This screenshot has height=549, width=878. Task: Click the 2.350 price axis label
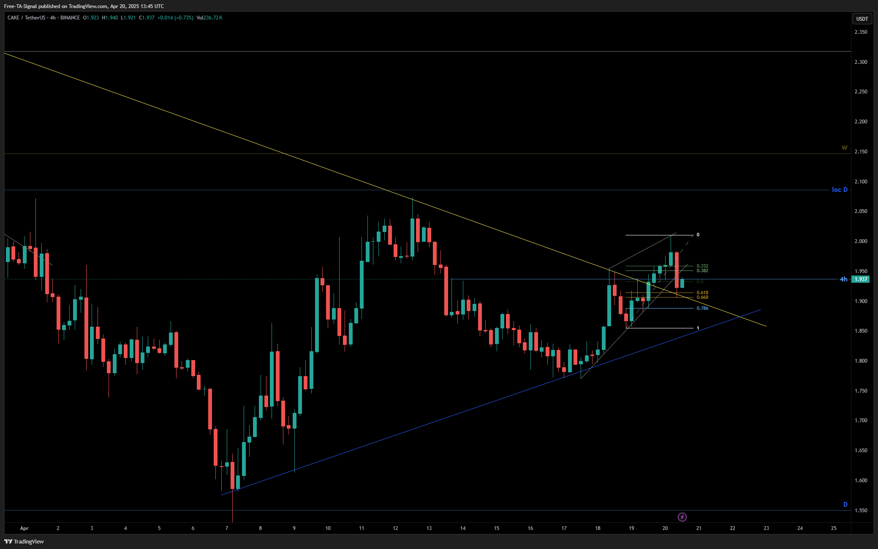click(861, 32)
